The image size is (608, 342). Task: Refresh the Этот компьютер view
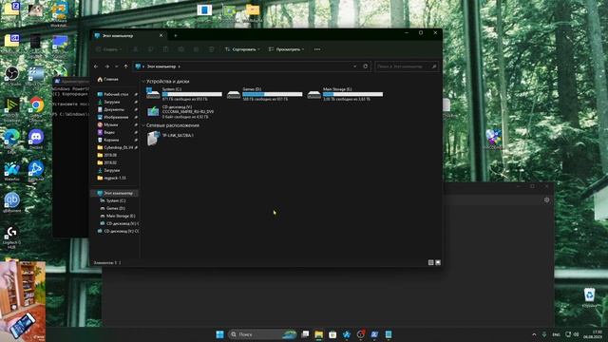click(365, 66)
